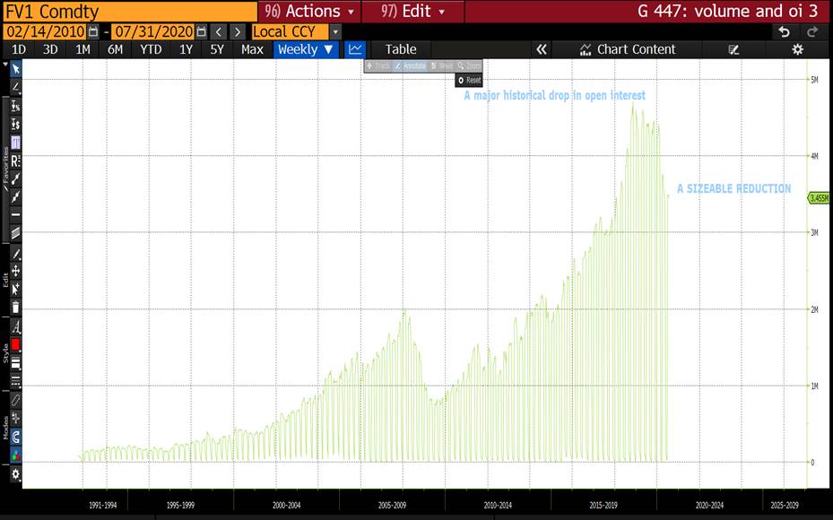Toggle the Track mode button
The width and height of the screenshot is (833, 520).
pos(377,66)
